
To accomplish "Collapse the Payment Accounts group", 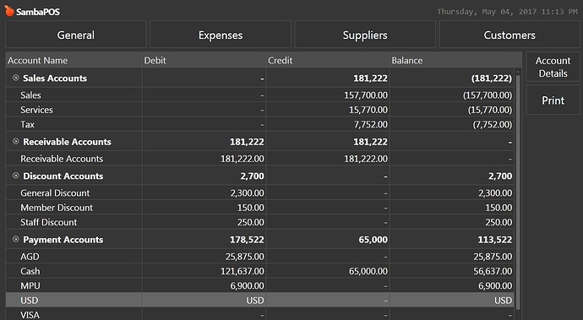I will pyautogui.click(x=15, y=239).
